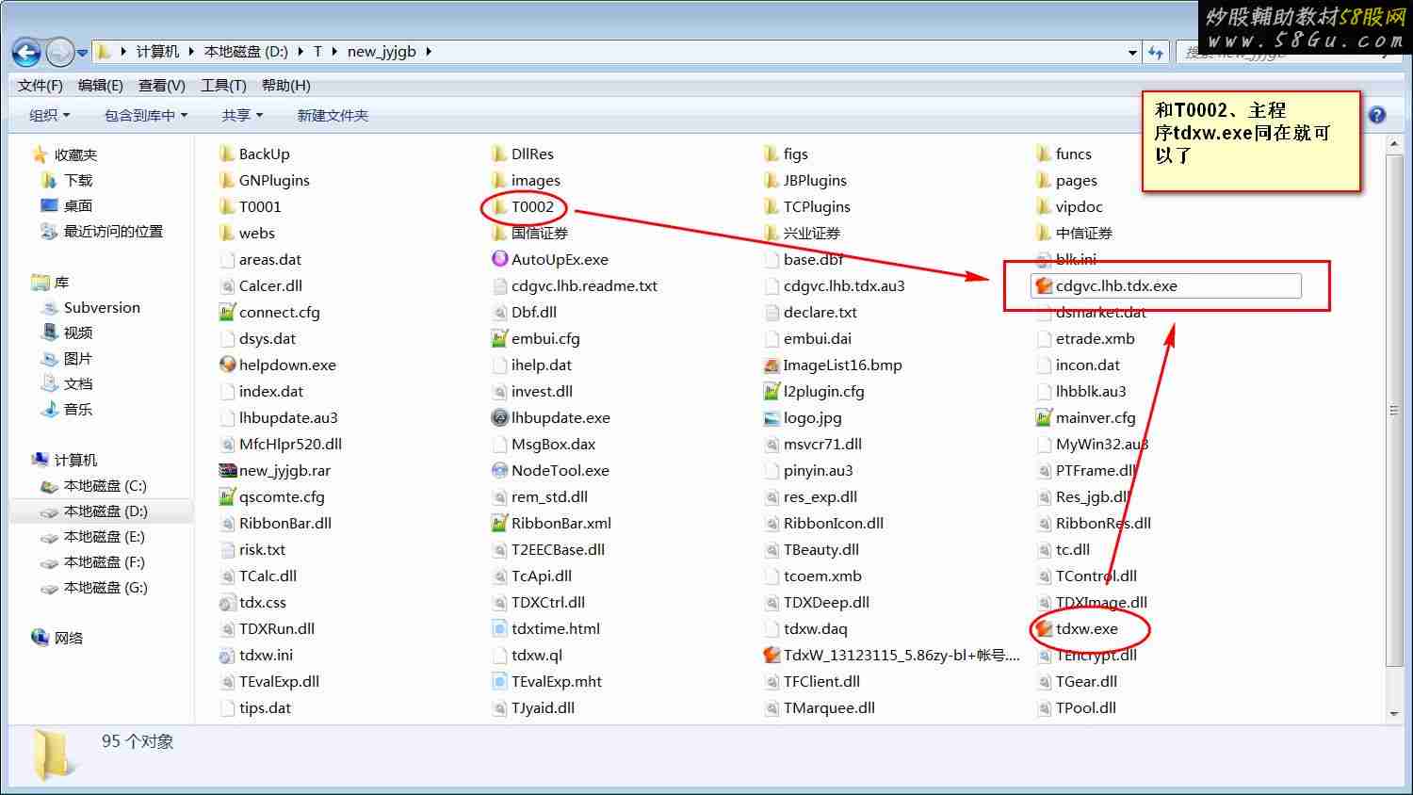Select the tdxw.ini file icon
Screen dimensions: 1413x795
tap(227, 655)
